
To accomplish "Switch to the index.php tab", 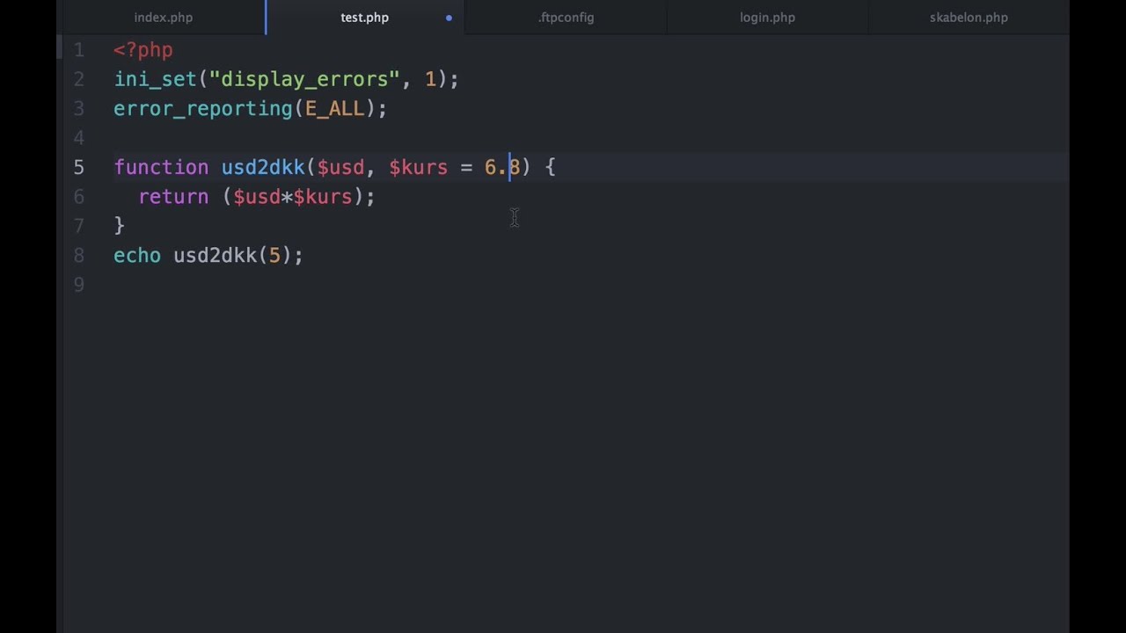I will click(x=163, y=18).
